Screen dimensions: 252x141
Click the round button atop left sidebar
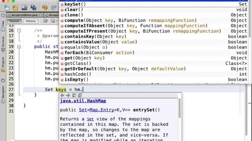[x=3, y=16]
